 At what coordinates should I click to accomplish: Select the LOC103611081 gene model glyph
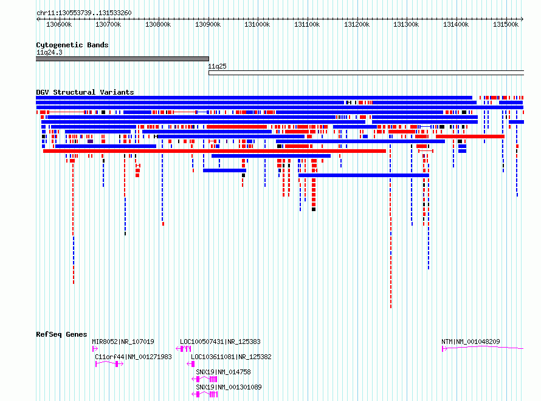click(x=191, y=364)
